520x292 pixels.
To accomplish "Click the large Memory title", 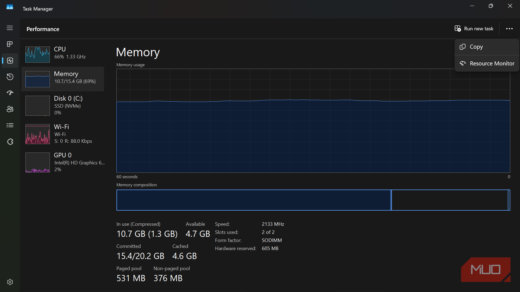I will [138, 52].
